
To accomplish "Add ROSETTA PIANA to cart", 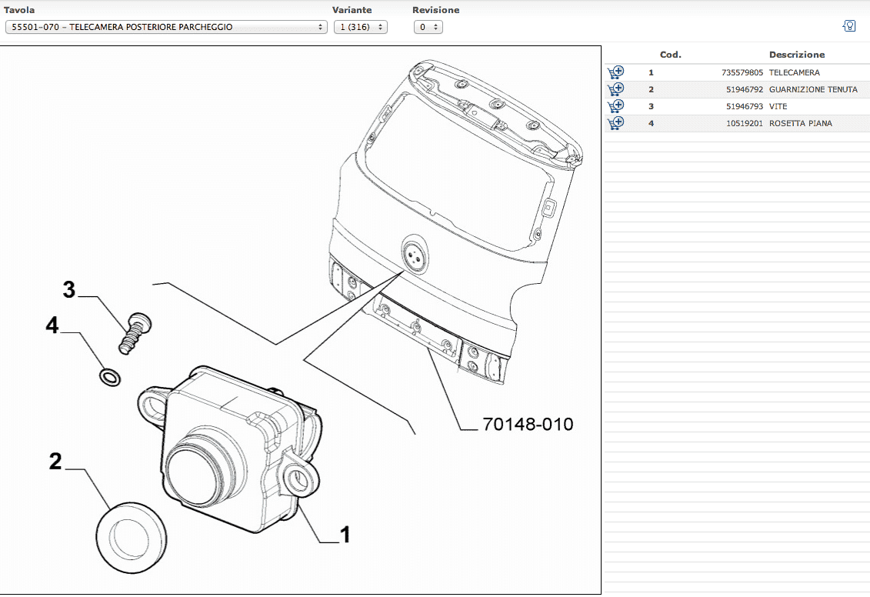I will point(615,122).
